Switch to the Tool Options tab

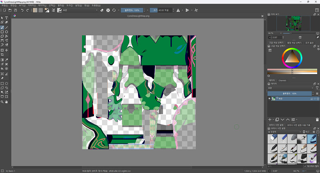[x=309, y=43]
